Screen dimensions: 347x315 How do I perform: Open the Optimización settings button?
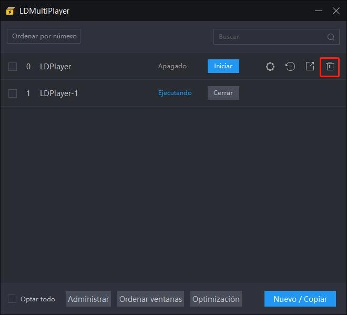216,299
